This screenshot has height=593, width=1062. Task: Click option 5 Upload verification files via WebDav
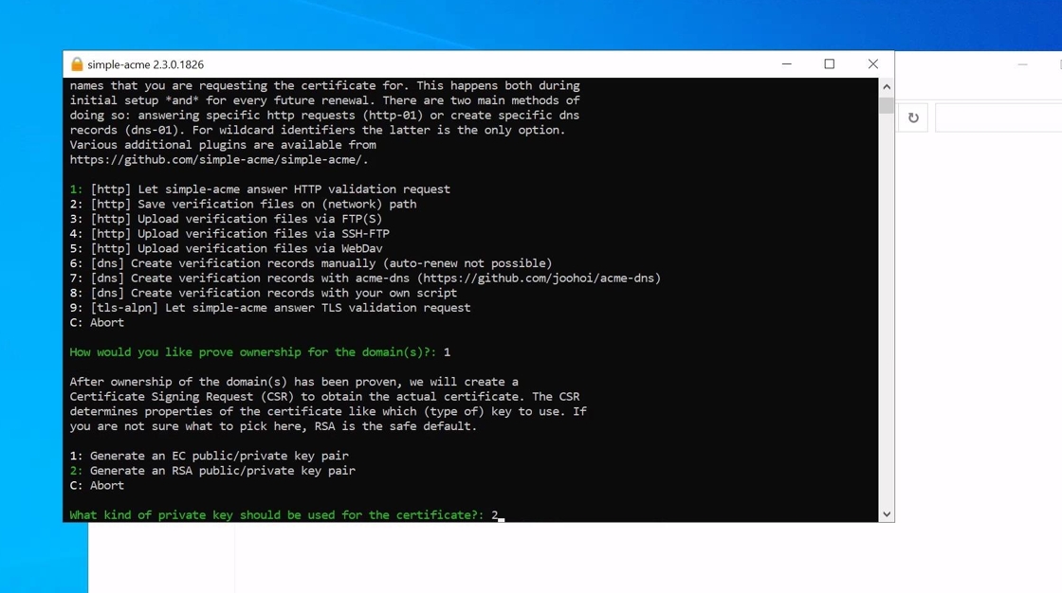[227, 248]
